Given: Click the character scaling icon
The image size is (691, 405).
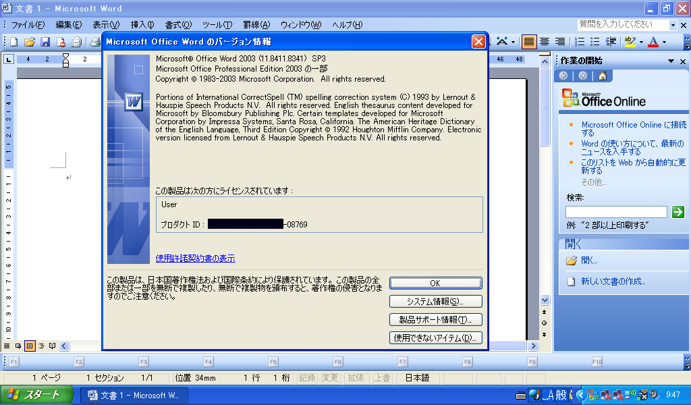Looking at the screenshot, I should [x=502, y=41].
